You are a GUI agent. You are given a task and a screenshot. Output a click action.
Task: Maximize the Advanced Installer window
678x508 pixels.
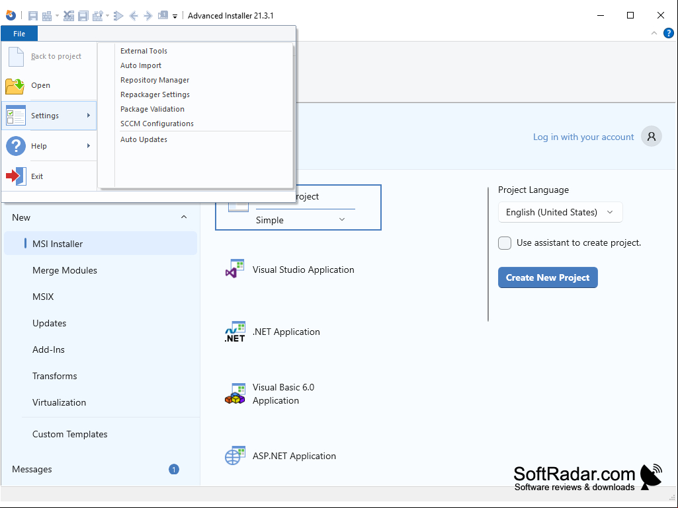click(x=630, y=16)
